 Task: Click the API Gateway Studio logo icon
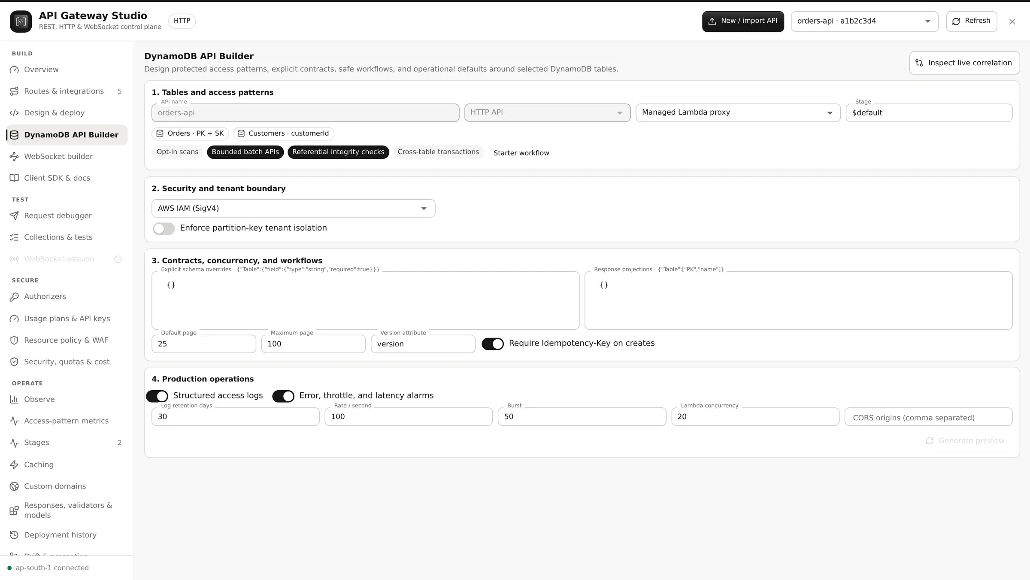pyautogui.click(x=21, y=21)
